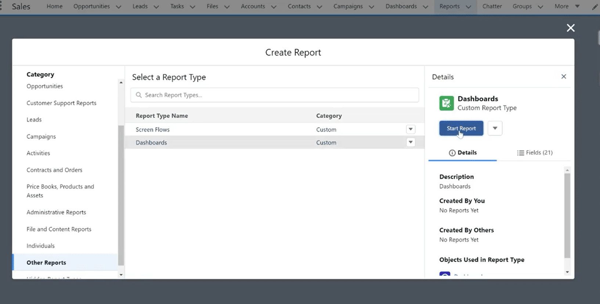Click the Details panel scrollbar up arrow
The width and height of the screenshot is (600, 304).
tap(567, 170)
